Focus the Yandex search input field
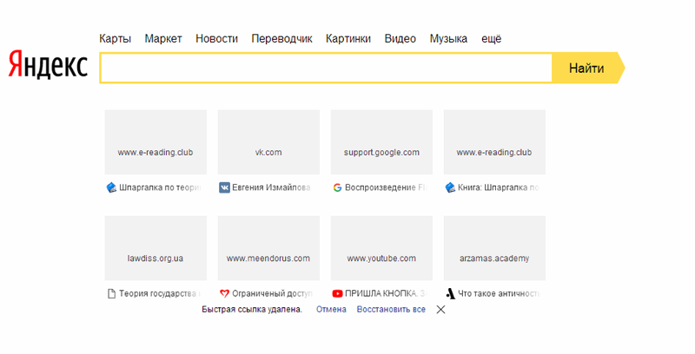The height and width of the screenshot is (354, 695). tap(326, 68)
